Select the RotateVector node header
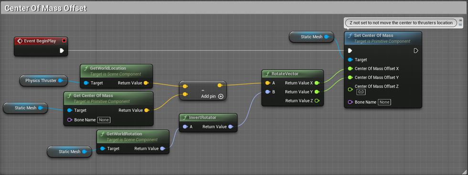Screen dimensions: 468x175 (292, 74)
